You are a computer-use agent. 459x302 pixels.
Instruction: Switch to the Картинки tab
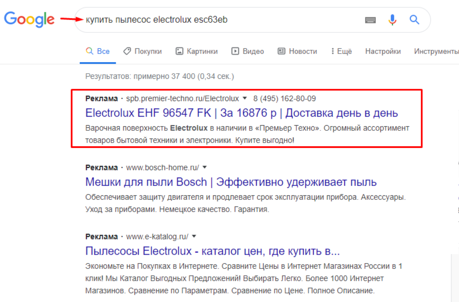(x=197, y=51)
